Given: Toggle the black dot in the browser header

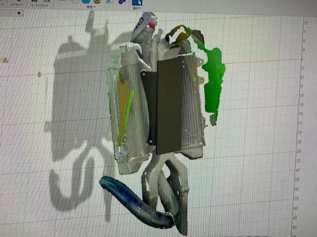Looking at the screenshot, I should (19, 13).
